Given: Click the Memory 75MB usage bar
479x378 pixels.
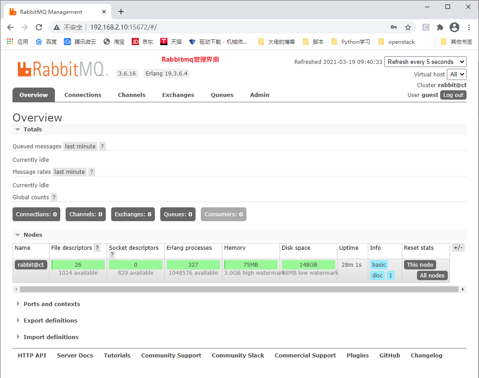Looking at the screenshot, I should pyautogui.click(x=251, y=265).
